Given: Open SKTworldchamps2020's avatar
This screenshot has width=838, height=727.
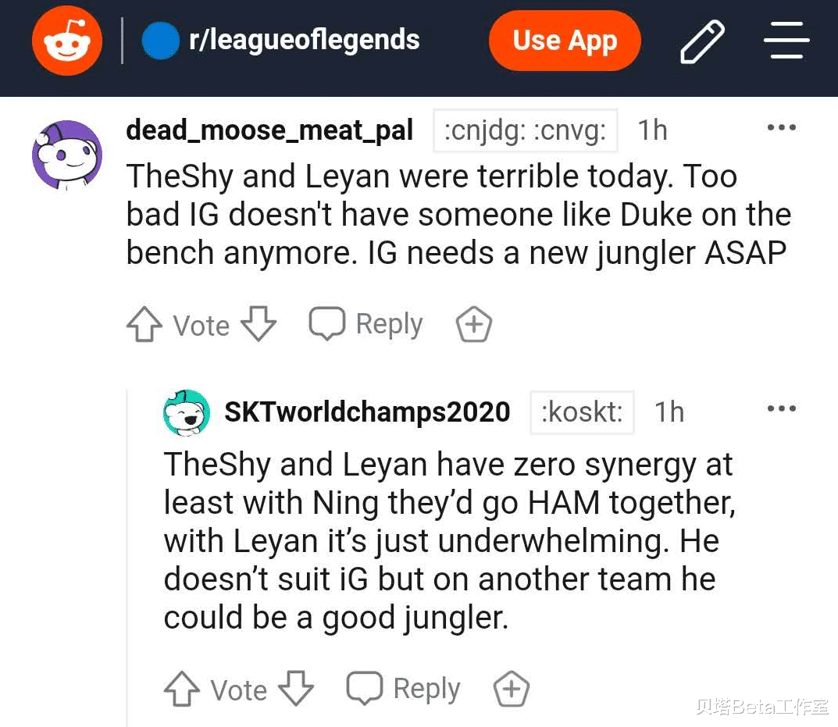Looking at the screenshot, I should (186, 412).
